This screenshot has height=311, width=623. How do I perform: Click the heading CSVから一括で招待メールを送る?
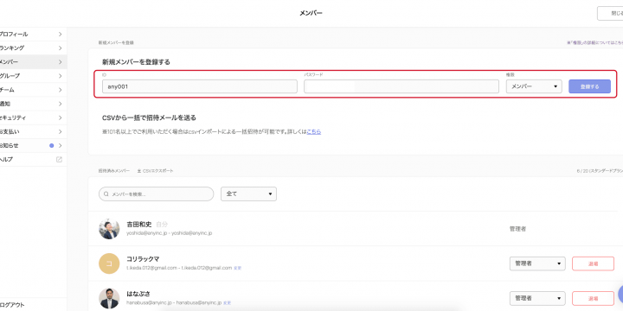tap(149, 117)
